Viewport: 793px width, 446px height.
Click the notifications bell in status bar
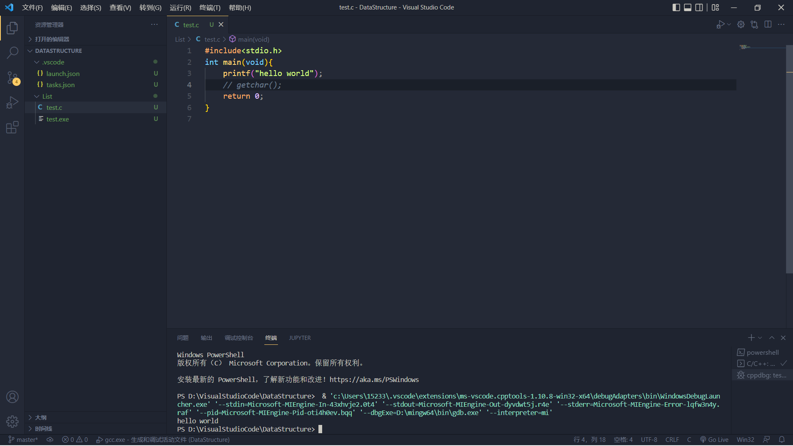click(x=781, y=439)
